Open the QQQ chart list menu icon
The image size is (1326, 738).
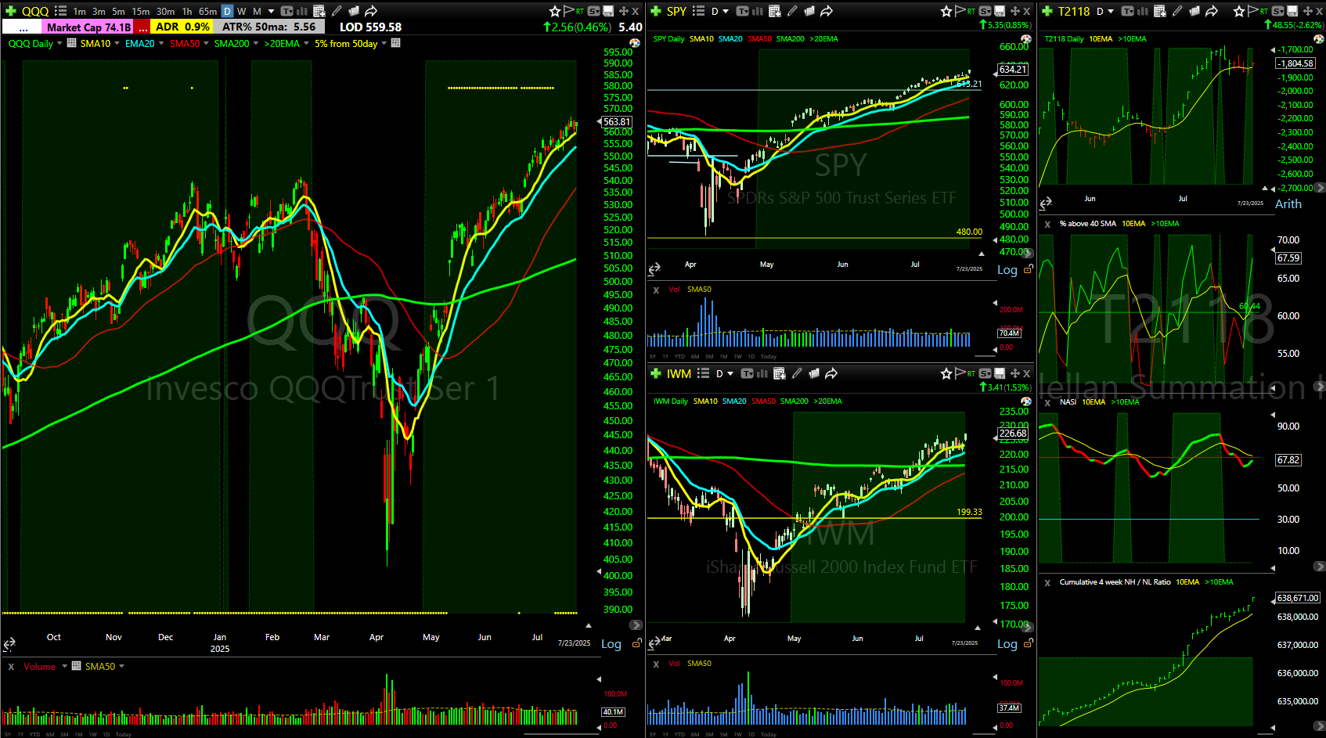[60, 11]
